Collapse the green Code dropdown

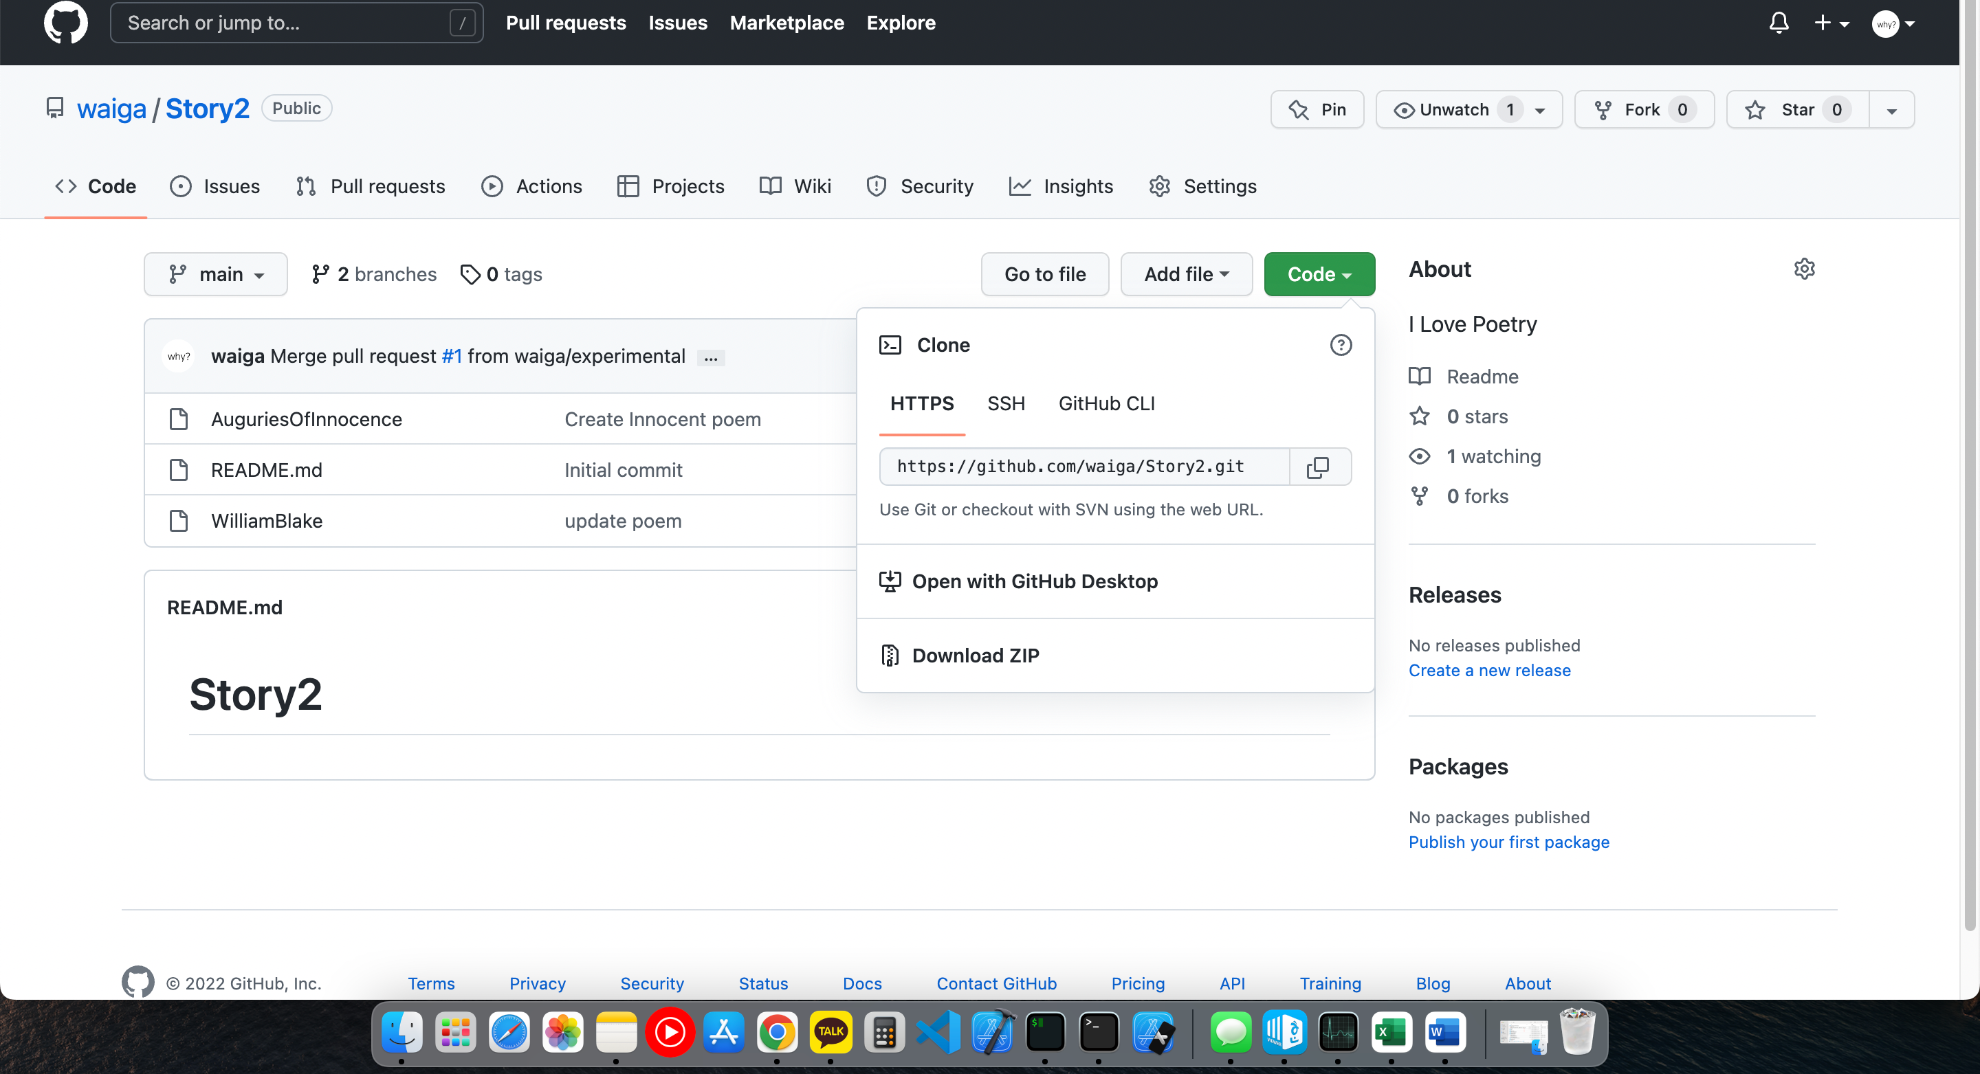pyautogui.click(x=1319, y=274)
